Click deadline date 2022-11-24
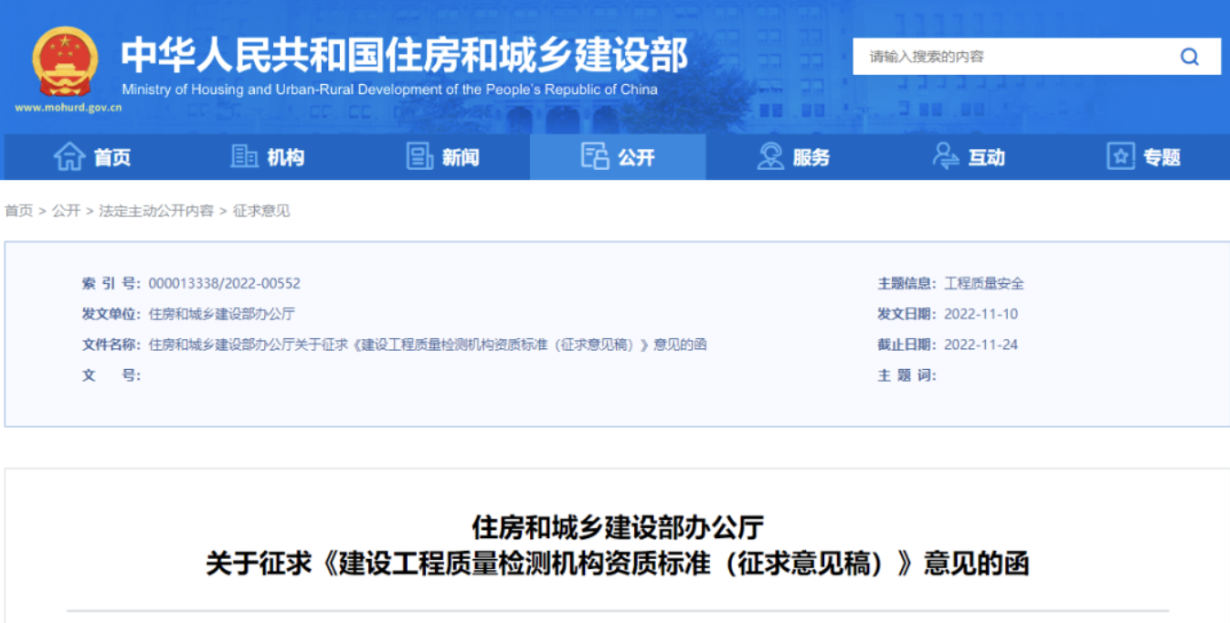This screenshot has height=623, width=1230. click(x=981, y=344)
